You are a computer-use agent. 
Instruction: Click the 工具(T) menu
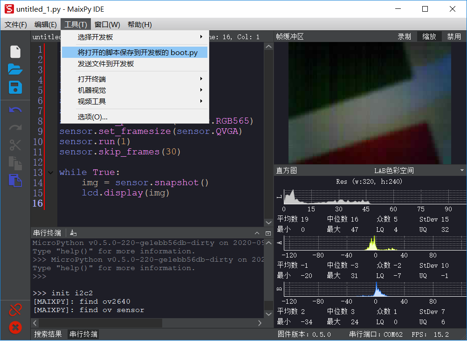pyautogui.click(x=76, y=24)
